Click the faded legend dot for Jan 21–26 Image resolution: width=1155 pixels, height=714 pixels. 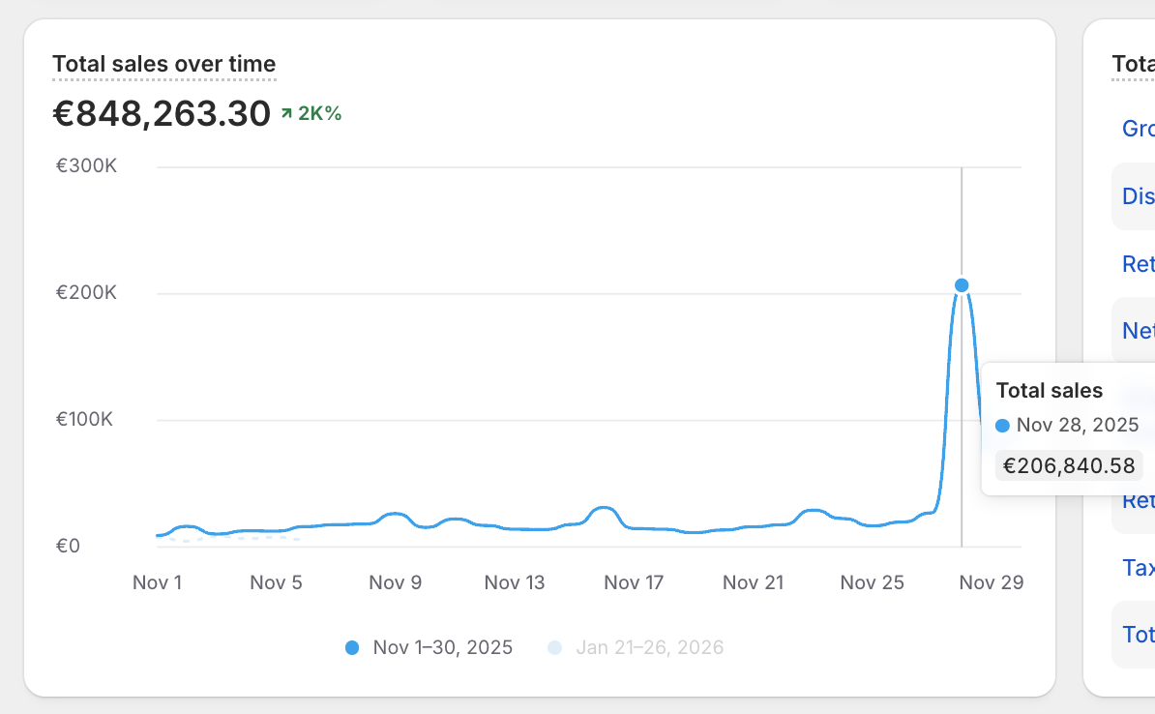tap(554, 648)
